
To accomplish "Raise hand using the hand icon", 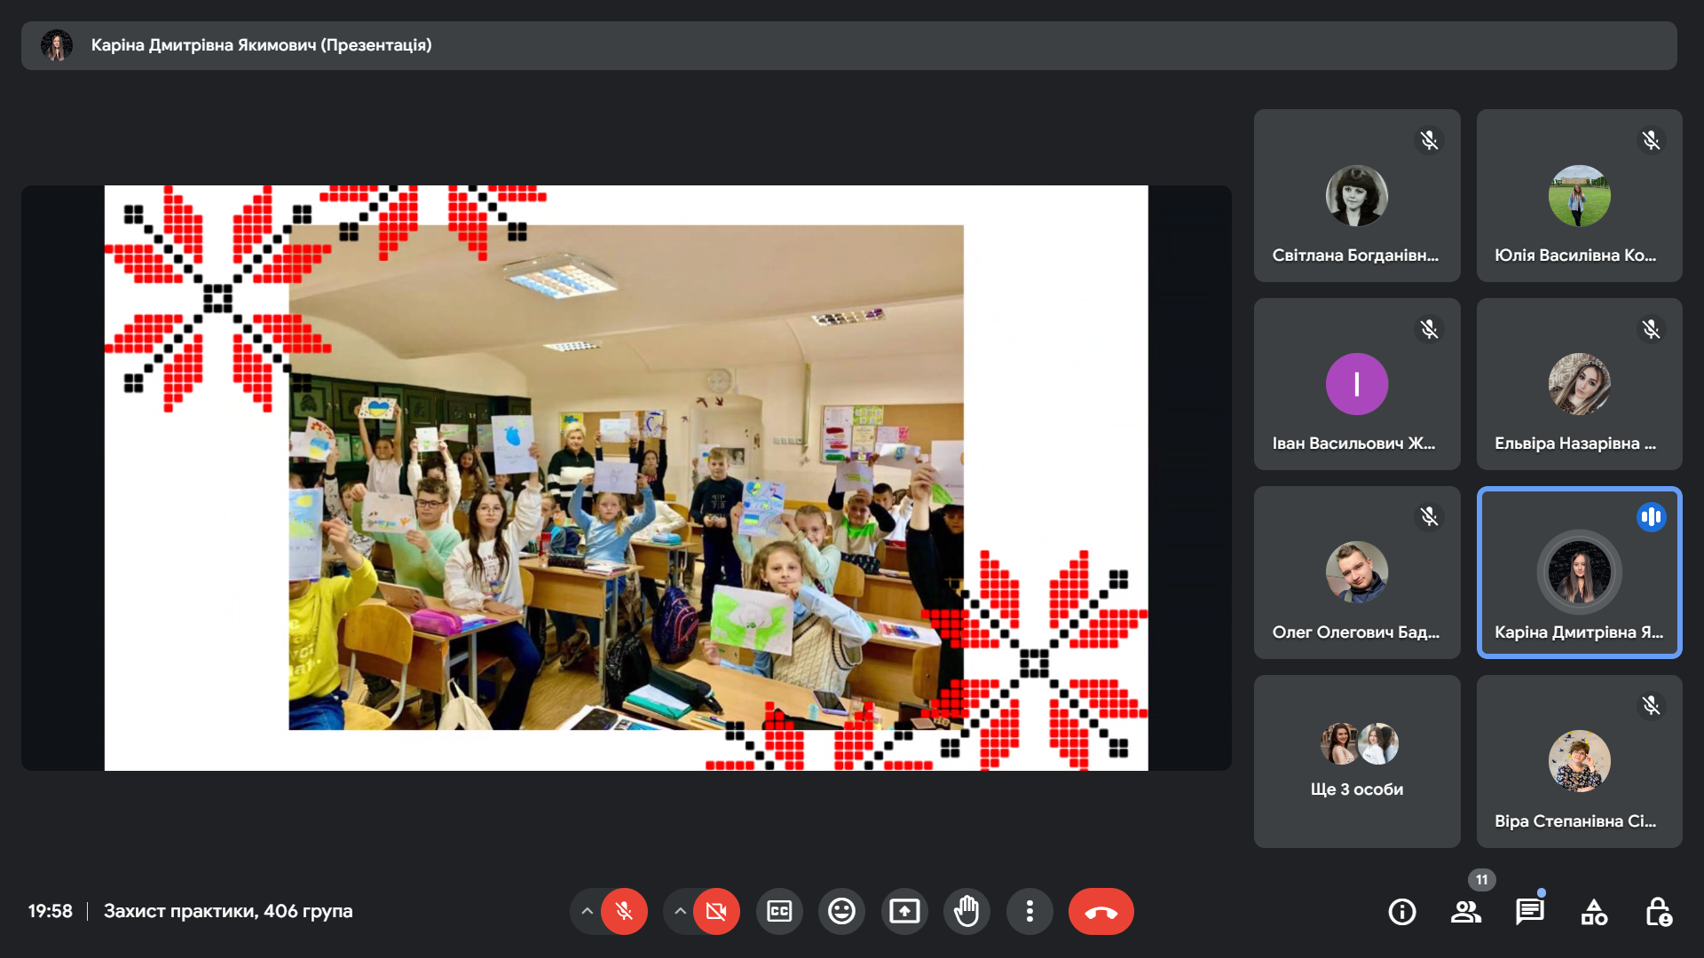I will tap(966, 911).
